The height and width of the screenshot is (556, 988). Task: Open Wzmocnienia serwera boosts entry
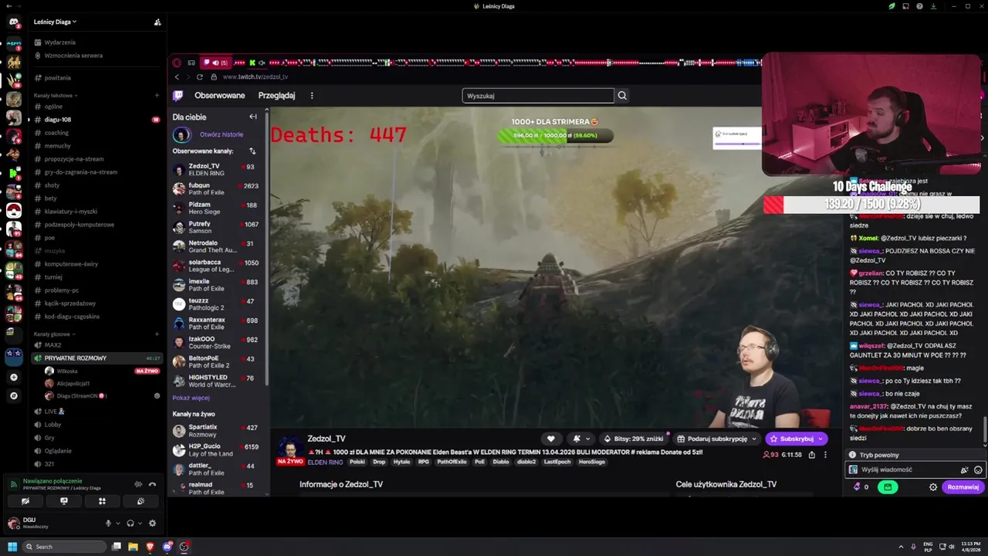tap(73, 56)
